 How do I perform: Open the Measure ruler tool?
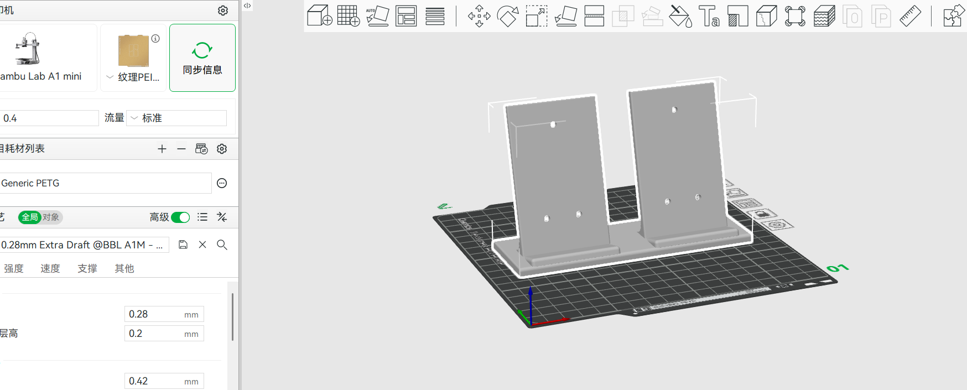coord(910,16)
